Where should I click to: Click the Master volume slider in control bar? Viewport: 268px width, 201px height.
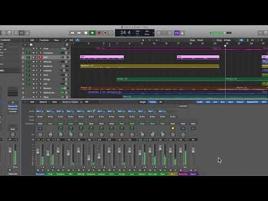click(x=221, y=33)
